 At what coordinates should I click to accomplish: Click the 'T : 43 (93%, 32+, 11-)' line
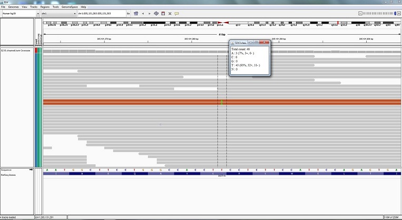(246, 65)
